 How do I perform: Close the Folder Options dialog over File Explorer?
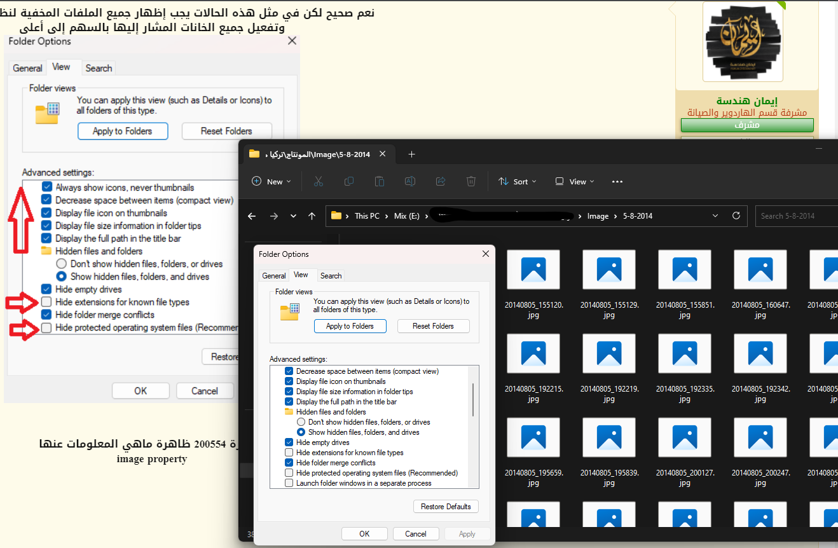point(486,254)
